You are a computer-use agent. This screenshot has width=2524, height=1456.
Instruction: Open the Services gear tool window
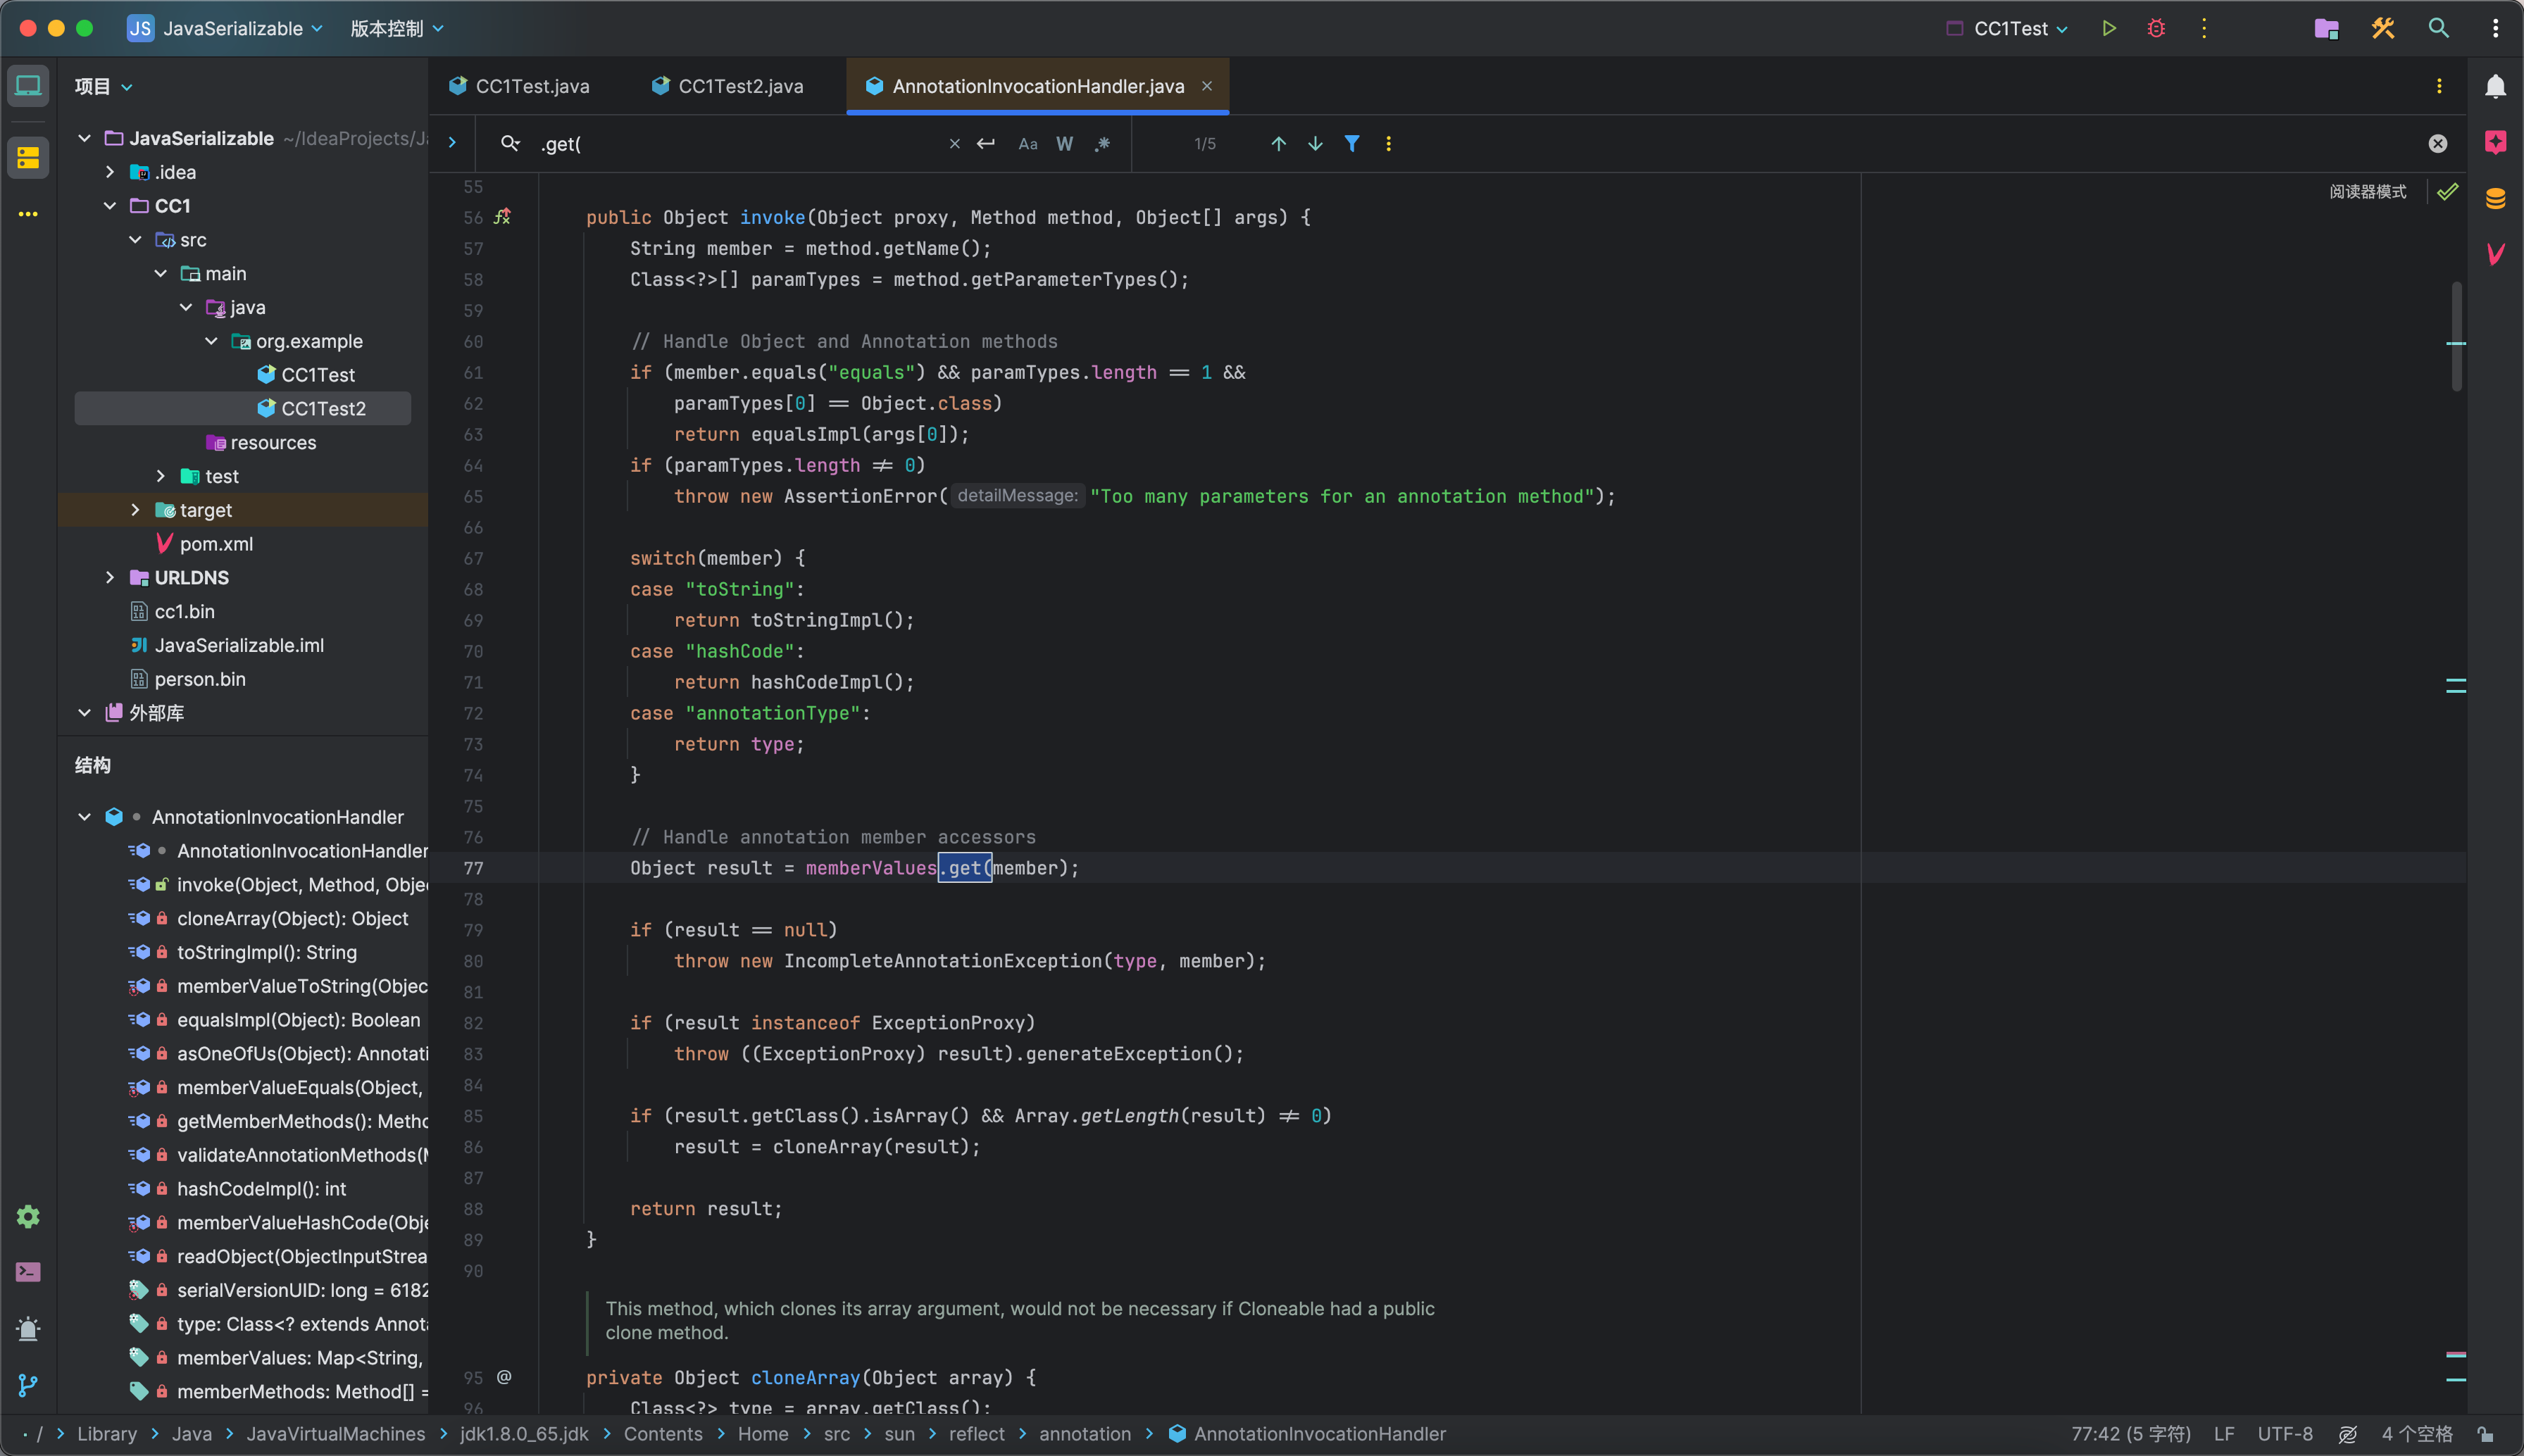pyautogui.click(x=28, y=1216)
